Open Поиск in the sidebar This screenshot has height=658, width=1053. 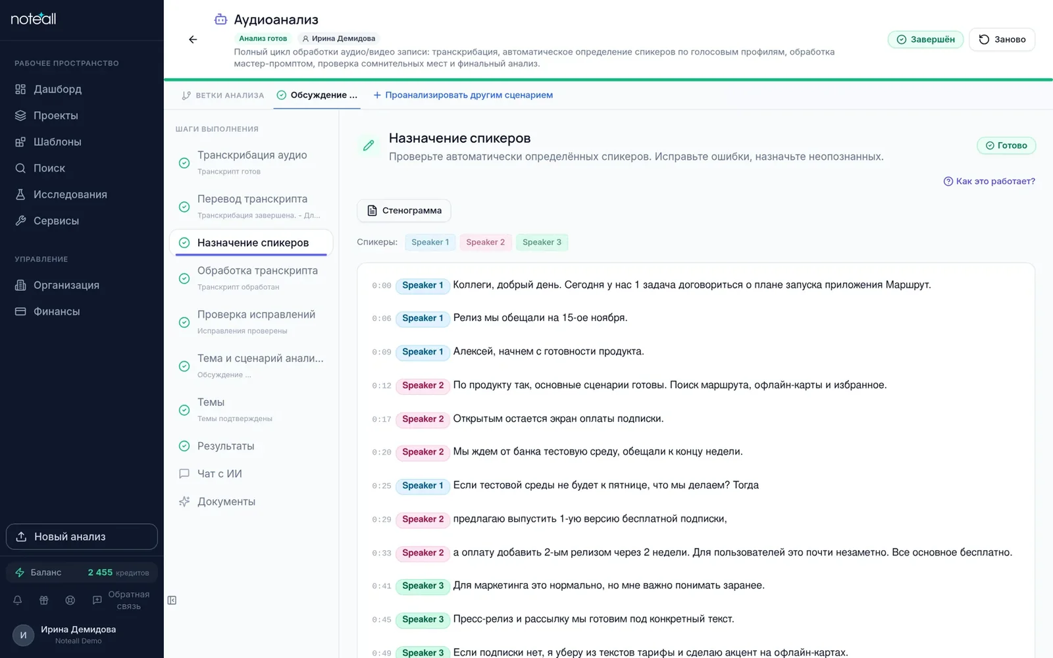click(82, 168)
